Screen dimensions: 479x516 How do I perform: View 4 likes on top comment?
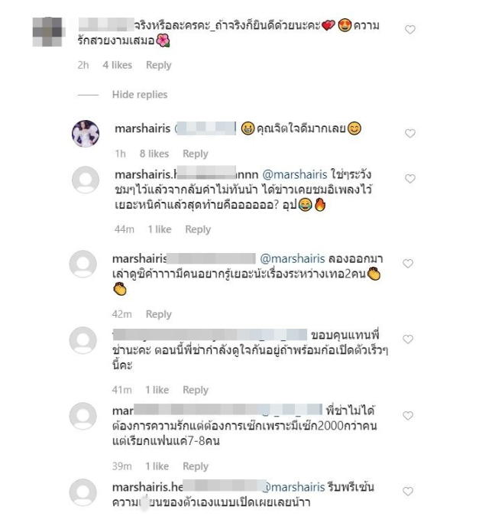pyautogui.click(x=117, y=65)
